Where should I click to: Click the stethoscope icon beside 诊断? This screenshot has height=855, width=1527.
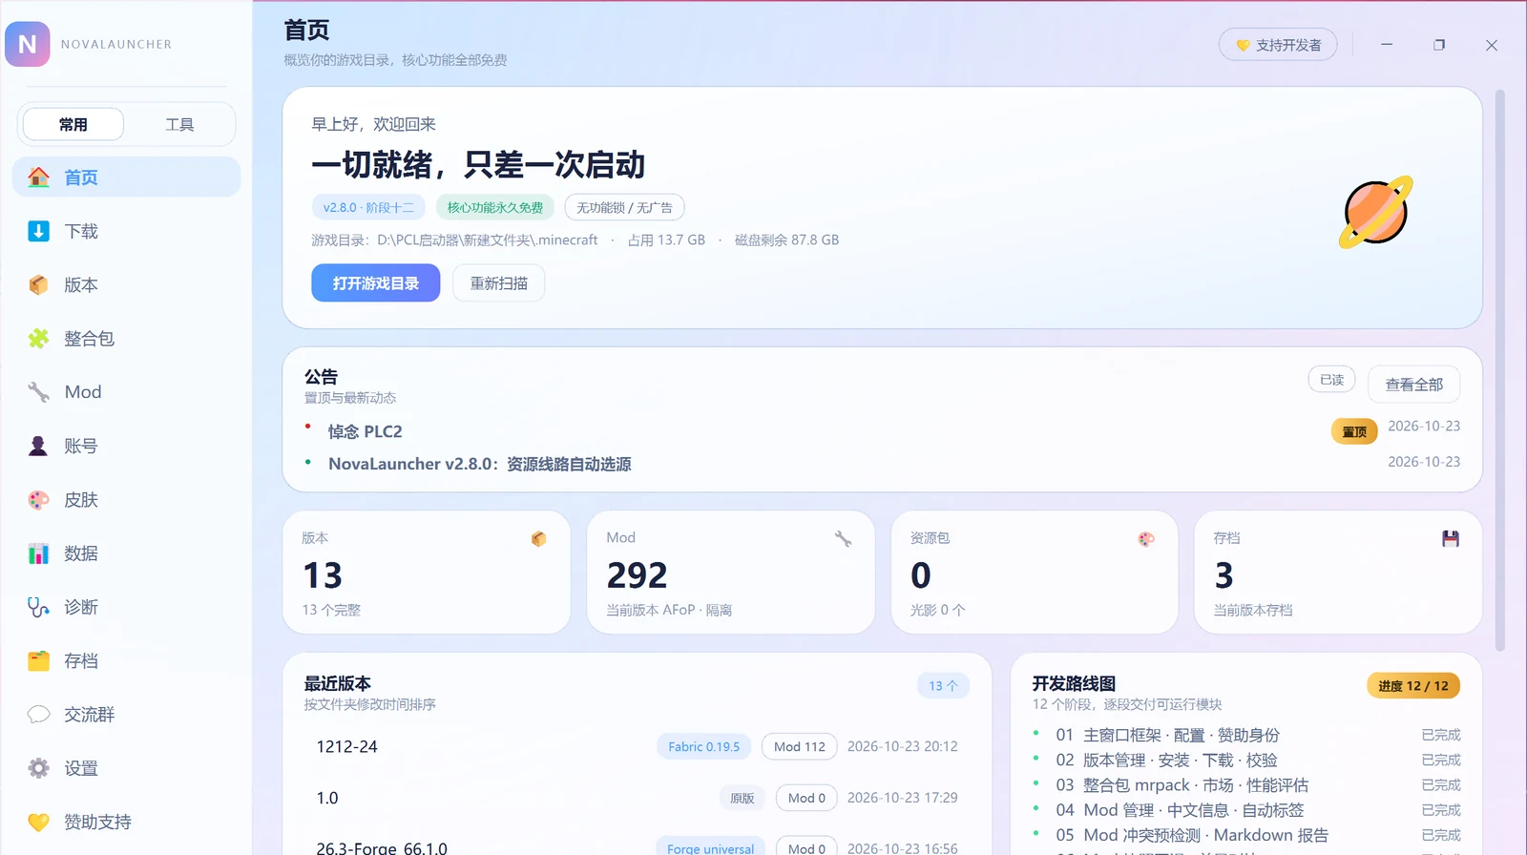[x=38, y=607]
